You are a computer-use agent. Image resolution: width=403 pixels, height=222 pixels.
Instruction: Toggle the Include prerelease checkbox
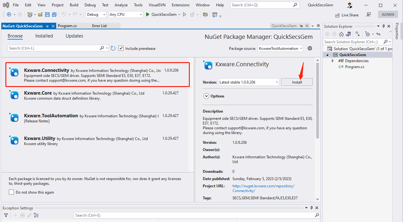coord(121,48)
